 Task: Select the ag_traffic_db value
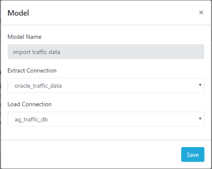(31, 119)
